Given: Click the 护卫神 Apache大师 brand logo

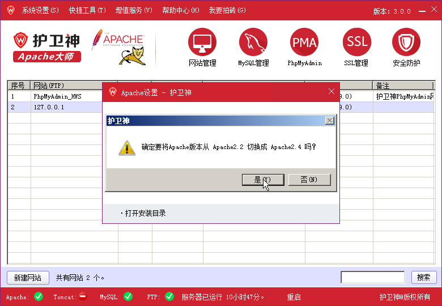Looking at the screenshot, I should [x=47, y=48].
